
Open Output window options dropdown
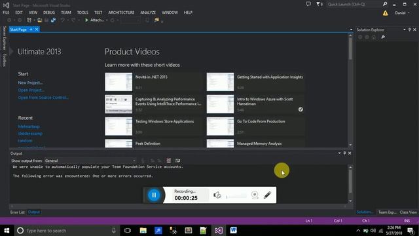tap(339, 153)
